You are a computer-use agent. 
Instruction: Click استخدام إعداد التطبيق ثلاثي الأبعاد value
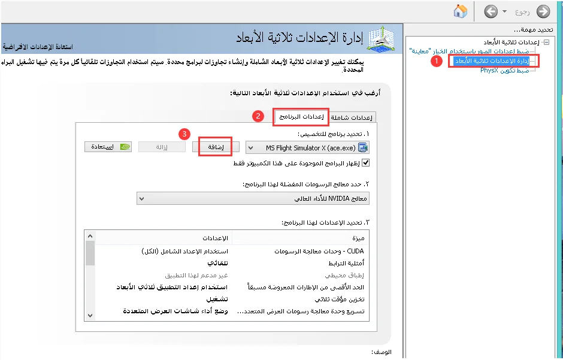[x=172, y=287]
